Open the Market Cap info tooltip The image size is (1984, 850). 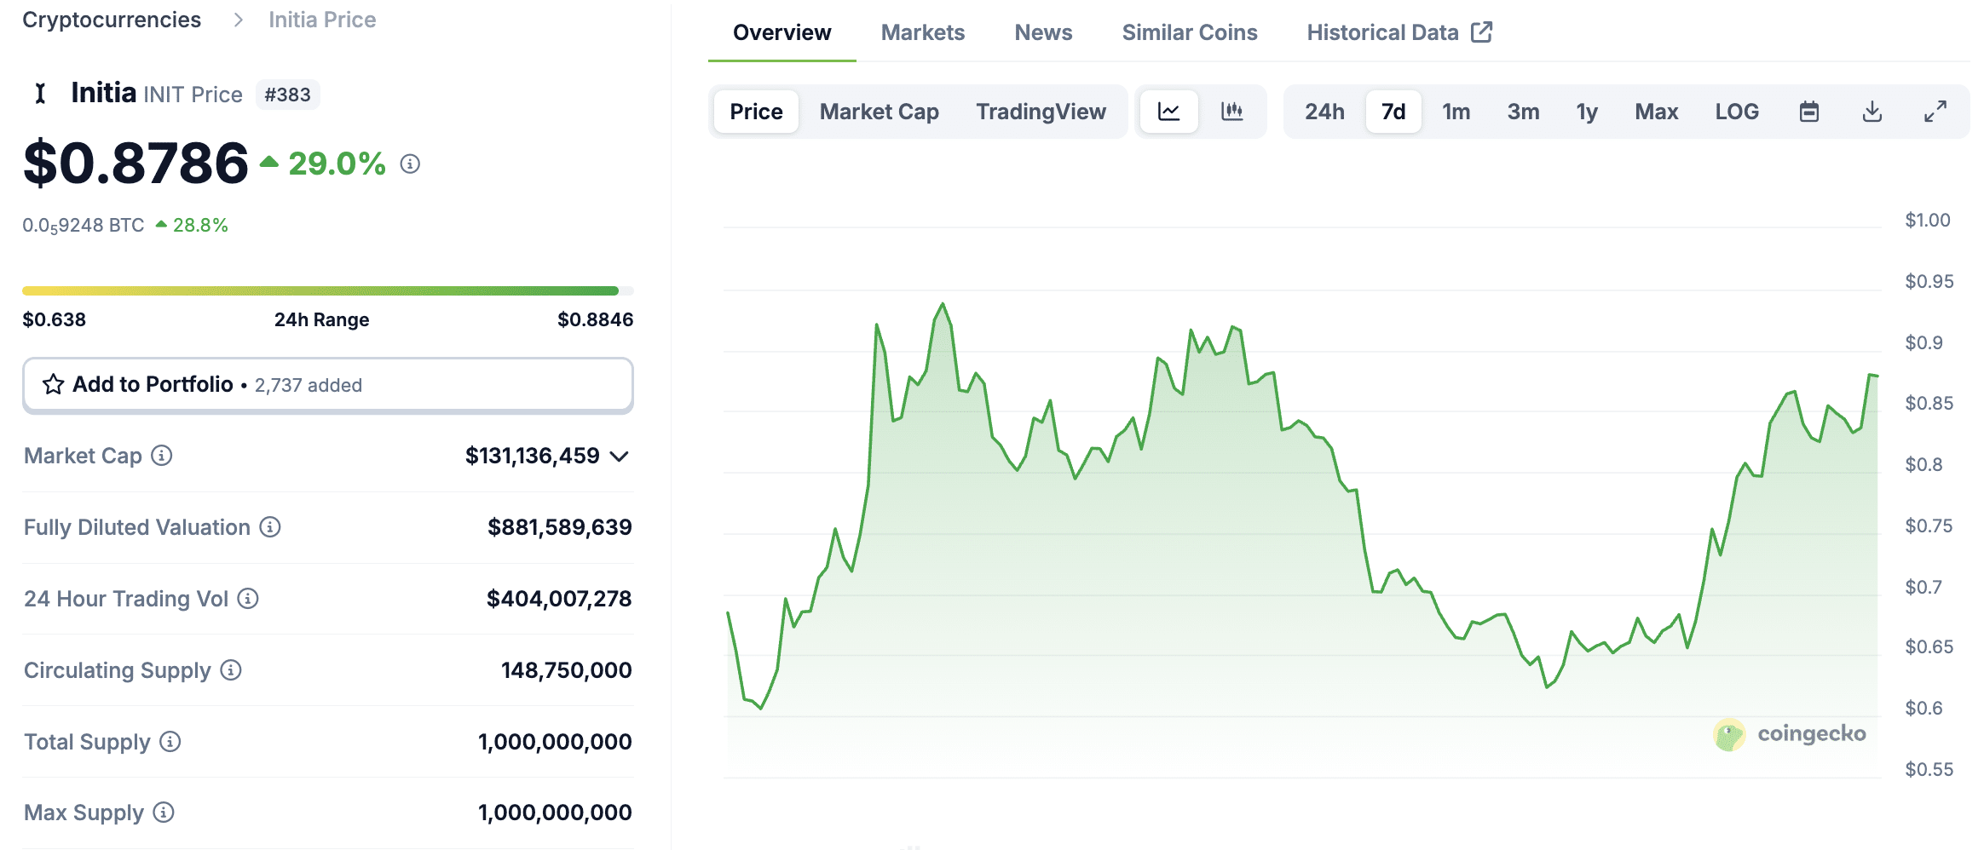[160, 457]
